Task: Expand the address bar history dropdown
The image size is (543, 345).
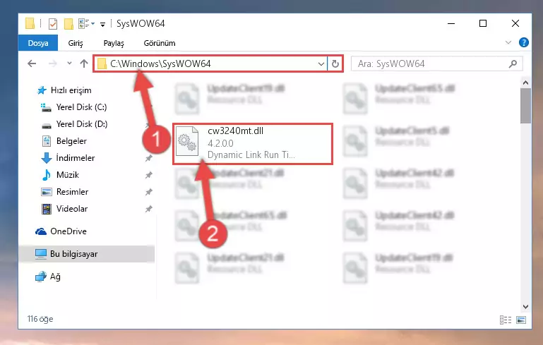Action: [x=321, y=64]
